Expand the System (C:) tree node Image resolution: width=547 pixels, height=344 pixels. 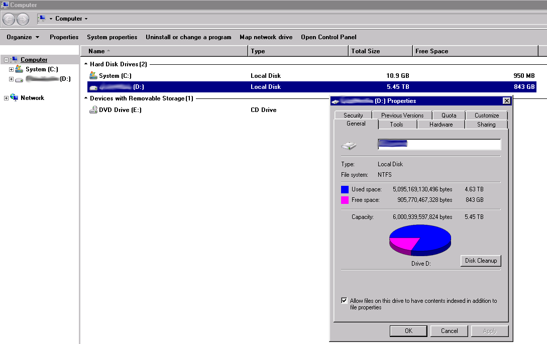point(11,69)
